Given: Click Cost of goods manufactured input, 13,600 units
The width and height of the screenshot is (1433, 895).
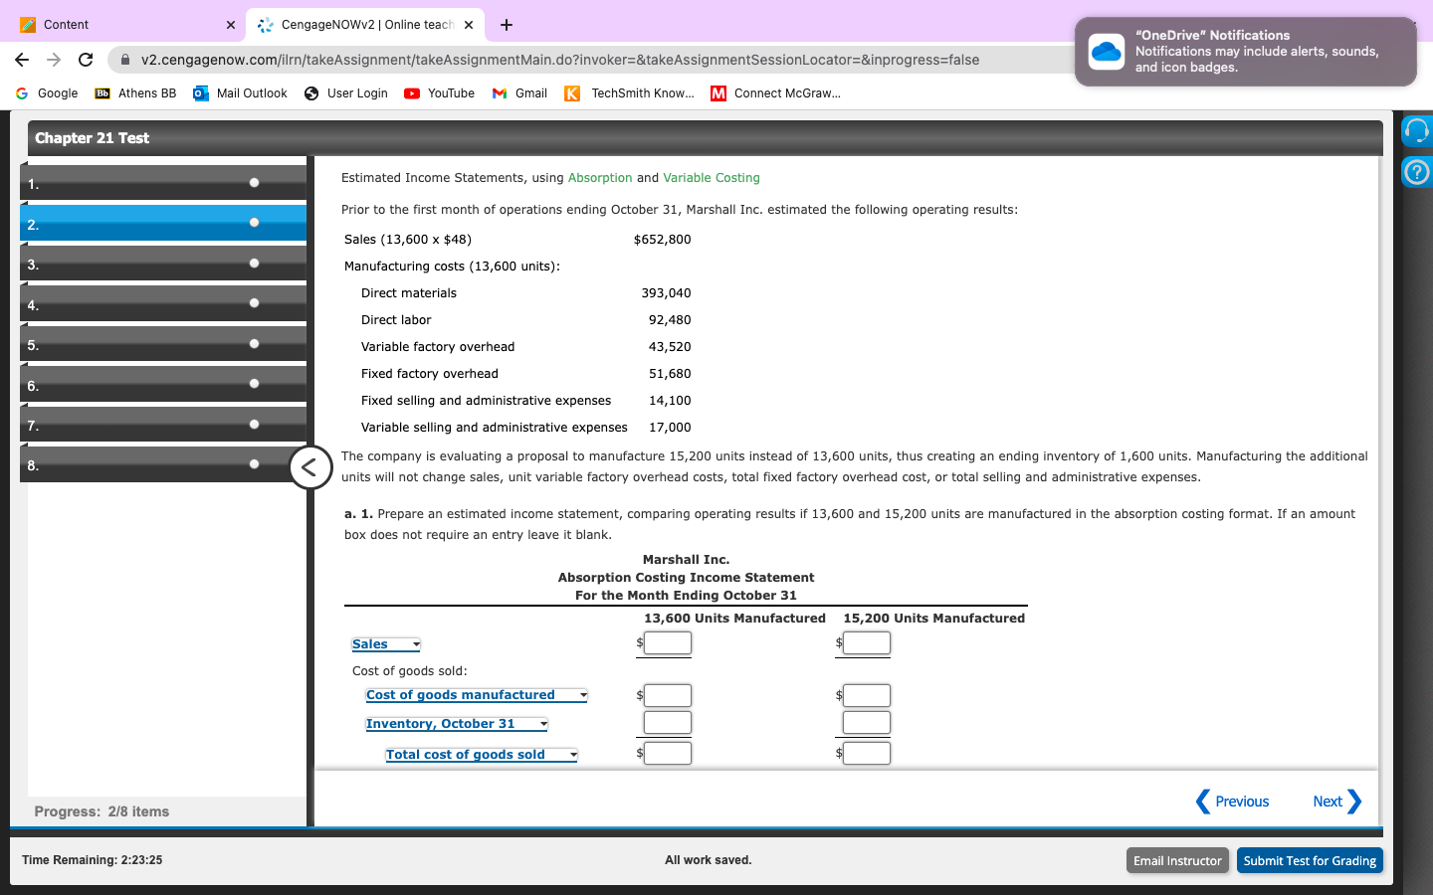Looking at the screenshot, I should click(x=668, y=695).
